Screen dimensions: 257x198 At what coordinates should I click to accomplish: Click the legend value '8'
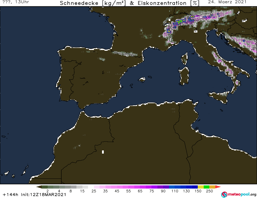coord(70,191)
